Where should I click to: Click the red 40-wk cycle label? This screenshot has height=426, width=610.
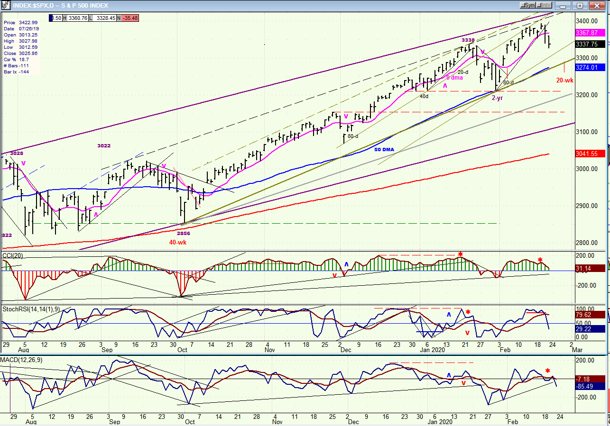coord(178,242)
